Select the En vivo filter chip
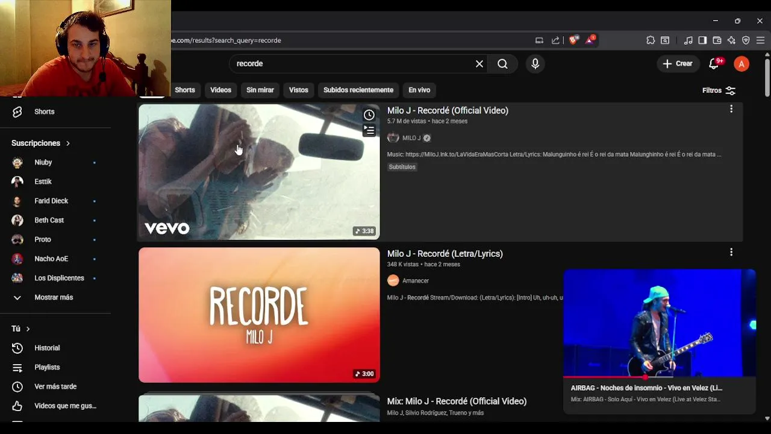The width and height of the screenshot is (771, 434). click(x=419, y=90)
